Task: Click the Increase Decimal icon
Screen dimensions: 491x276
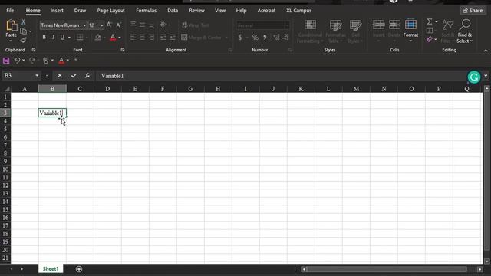Action: 276,38
